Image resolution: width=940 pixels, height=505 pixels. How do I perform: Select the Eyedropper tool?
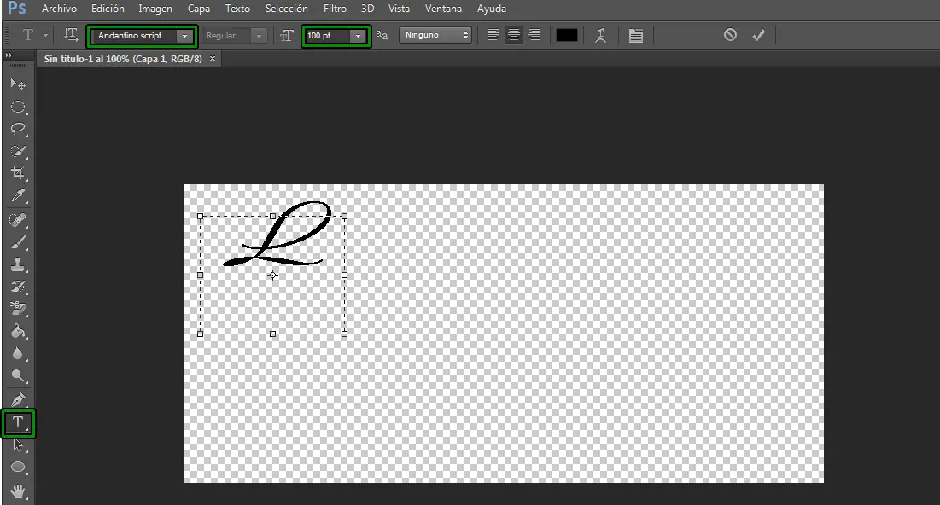[18, 195]
